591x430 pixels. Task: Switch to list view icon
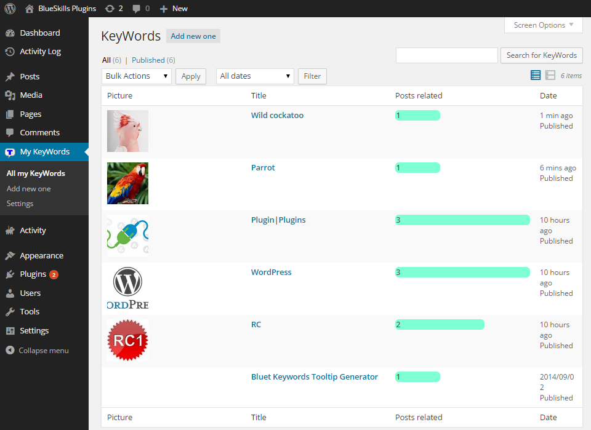[536, 75]
